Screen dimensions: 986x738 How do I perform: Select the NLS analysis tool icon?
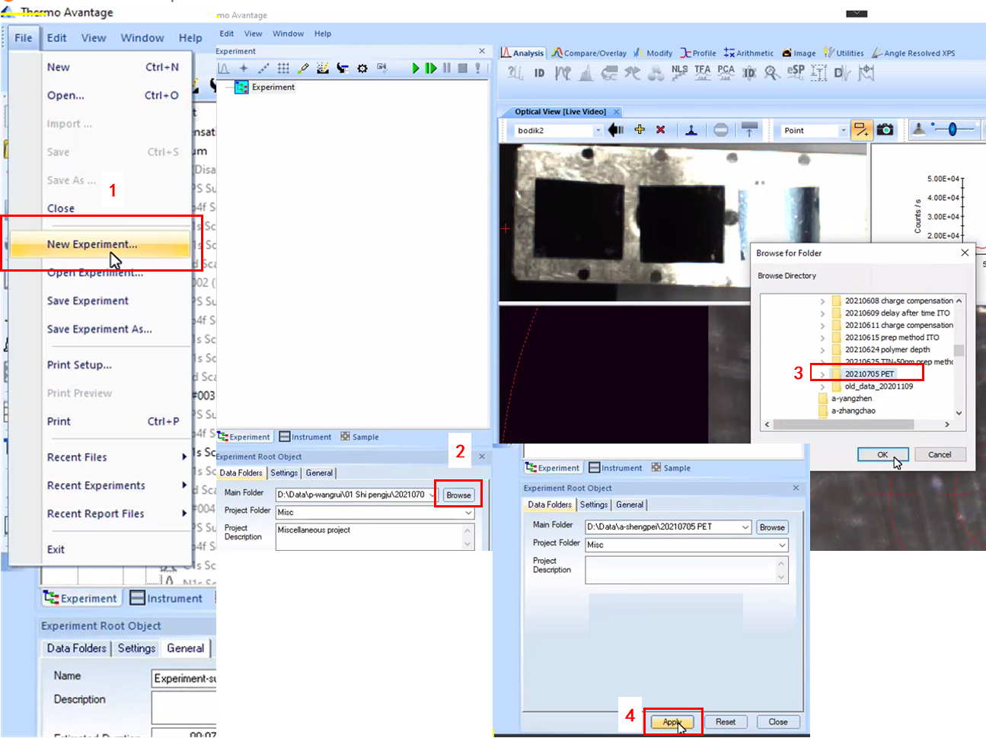679,72
